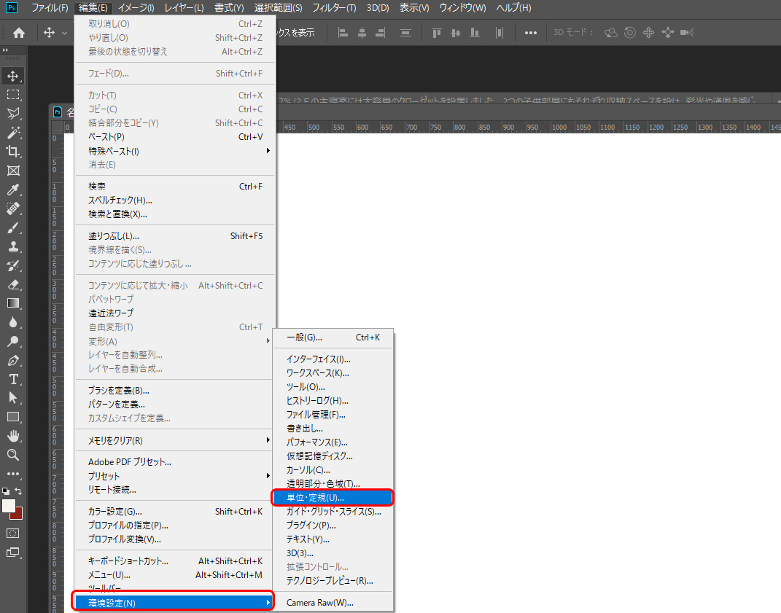Click the align top edges icon
This screenshot has width=781, height=613.
[x=436, y=33]
